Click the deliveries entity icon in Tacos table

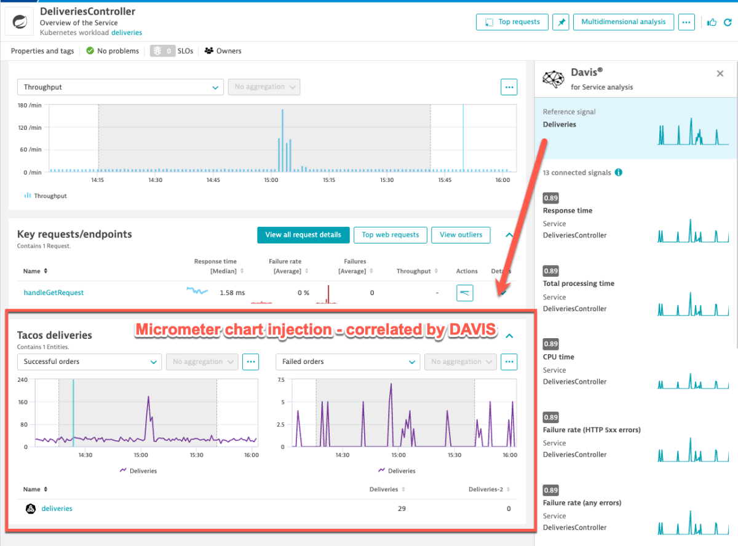[30, 508]
